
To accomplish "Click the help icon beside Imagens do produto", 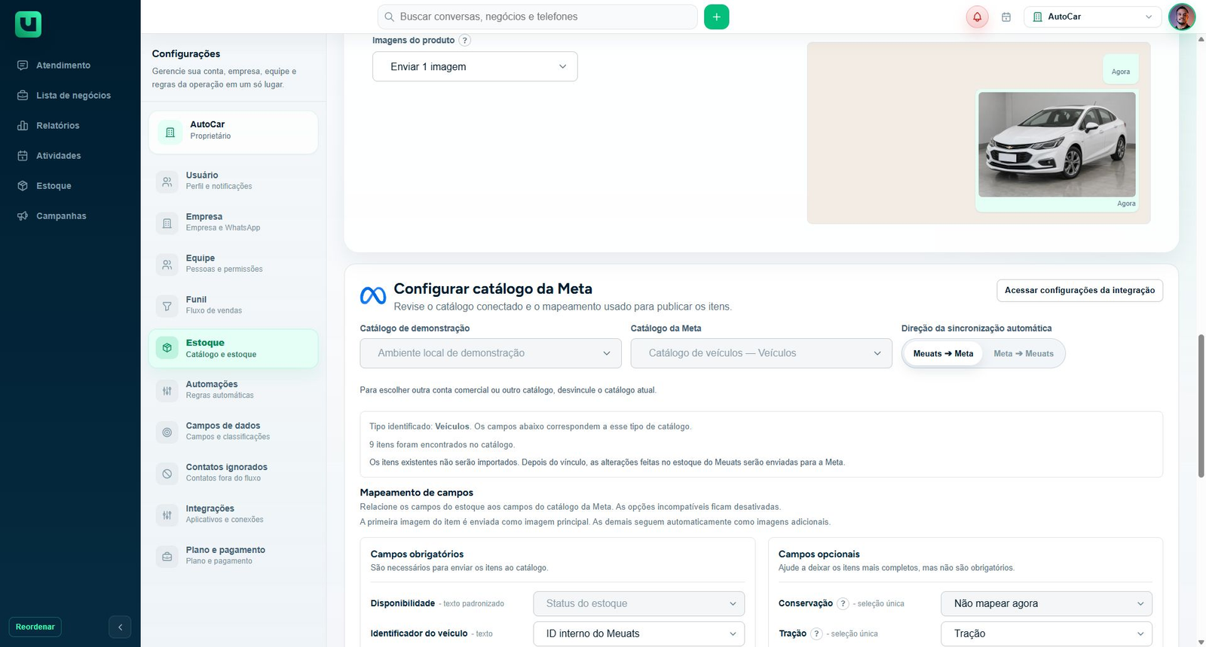I will (x=465, y=41).
